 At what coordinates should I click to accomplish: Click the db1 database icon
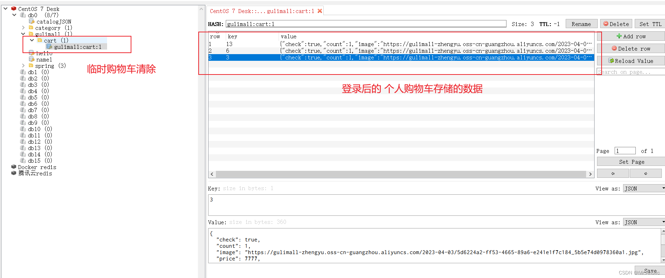point(23,72)
